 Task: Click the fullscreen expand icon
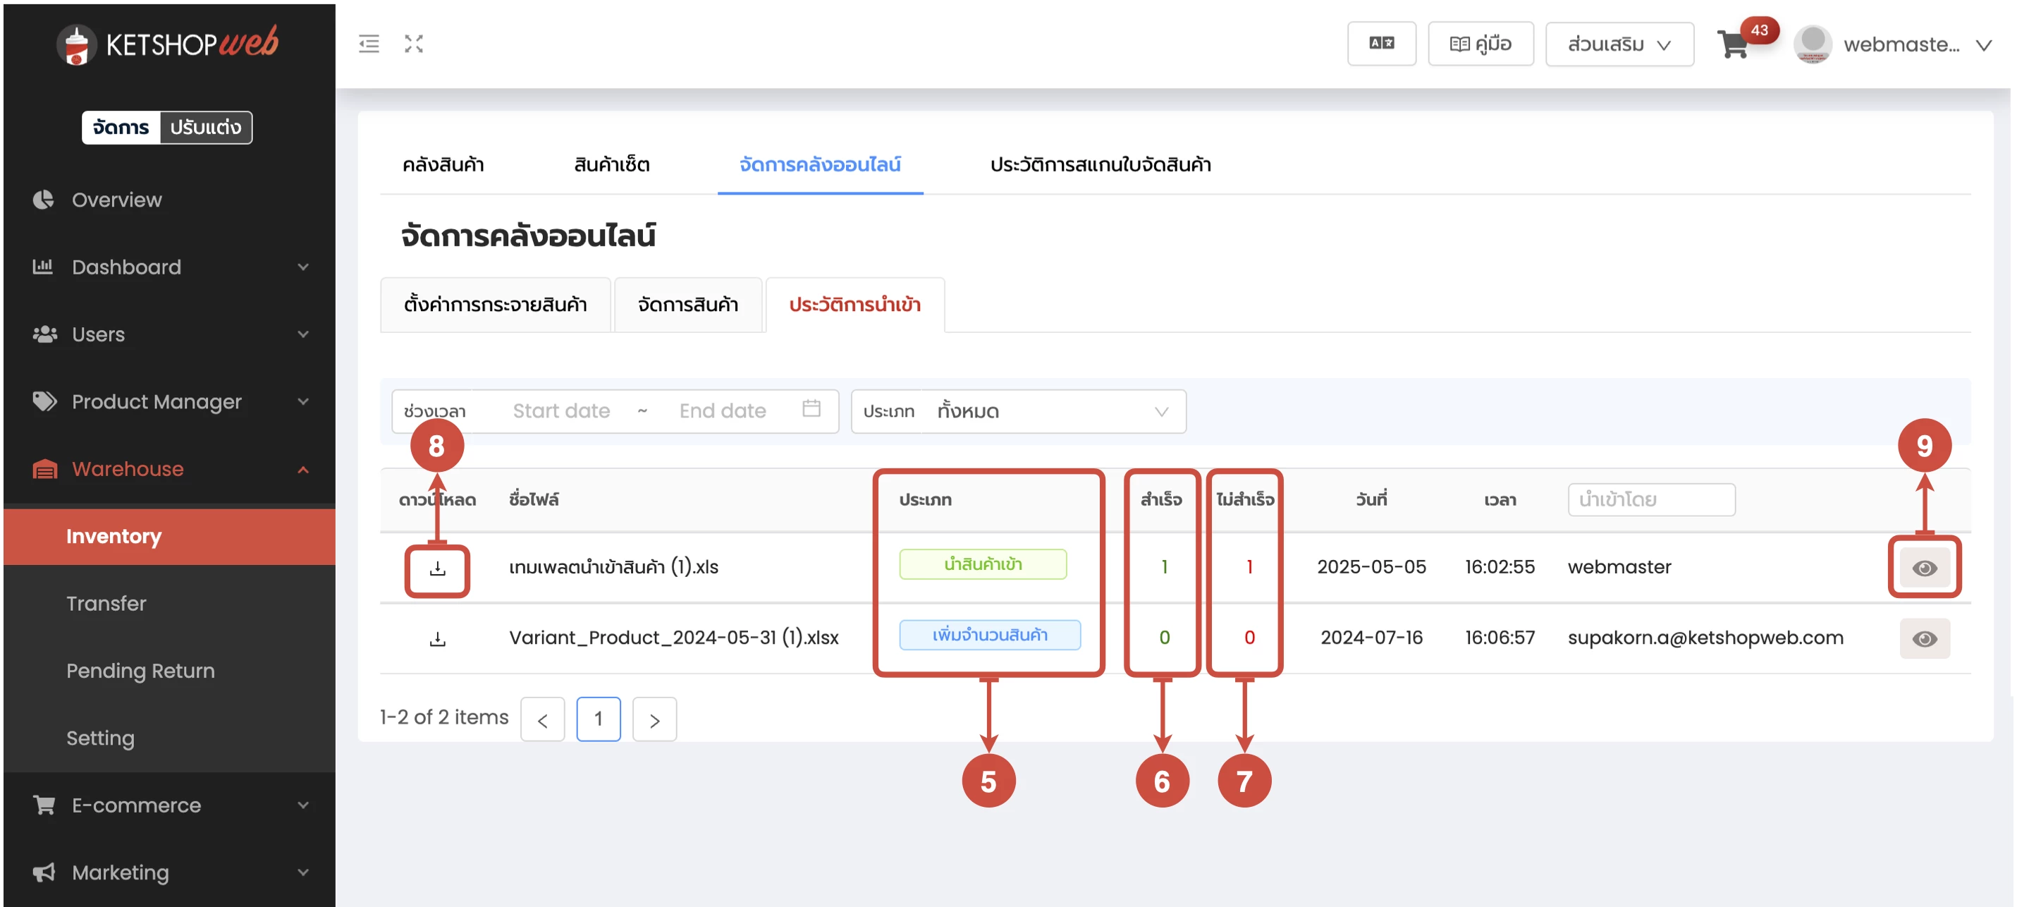tap(413, 44)
